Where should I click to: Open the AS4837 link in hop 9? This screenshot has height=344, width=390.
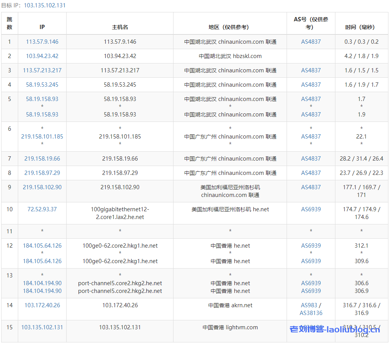pos(311,187)
